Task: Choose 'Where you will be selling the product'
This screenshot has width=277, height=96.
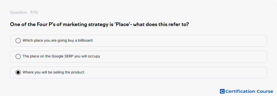Action: 53,72
